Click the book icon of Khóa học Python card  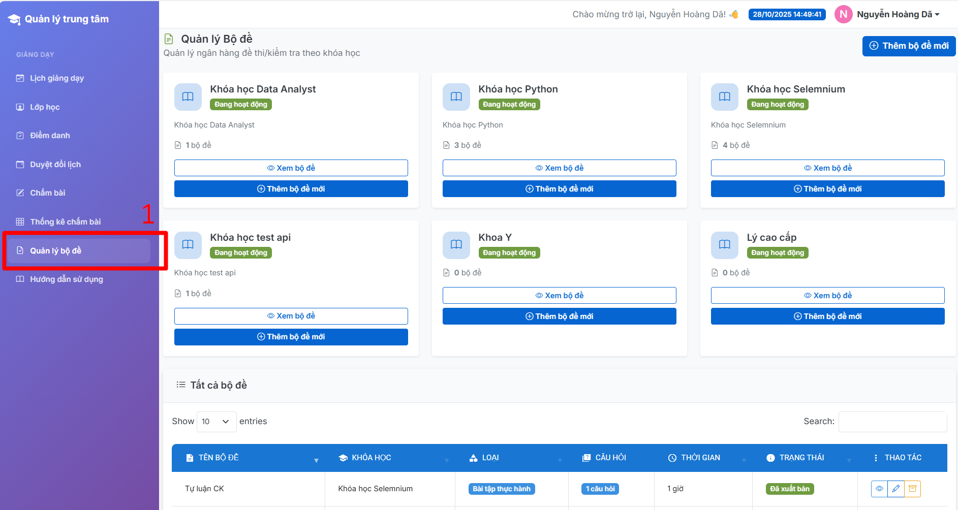[x=456, y=97]
